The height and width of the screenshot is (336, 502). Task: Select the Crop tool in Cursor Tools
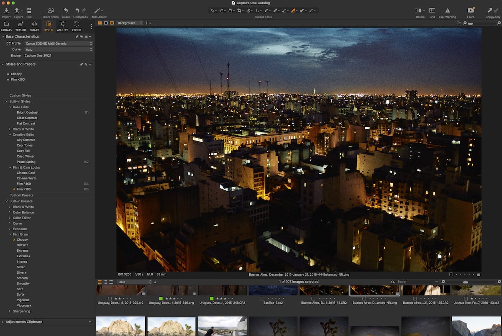tap(239, 10)
